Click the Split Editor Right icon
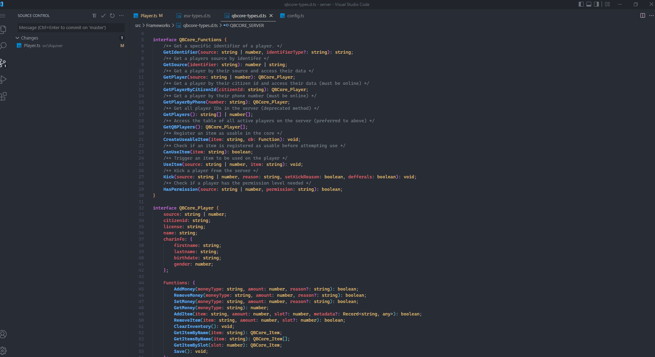The image size is (655, 357). pyautogui.click(x=643, y=16)
